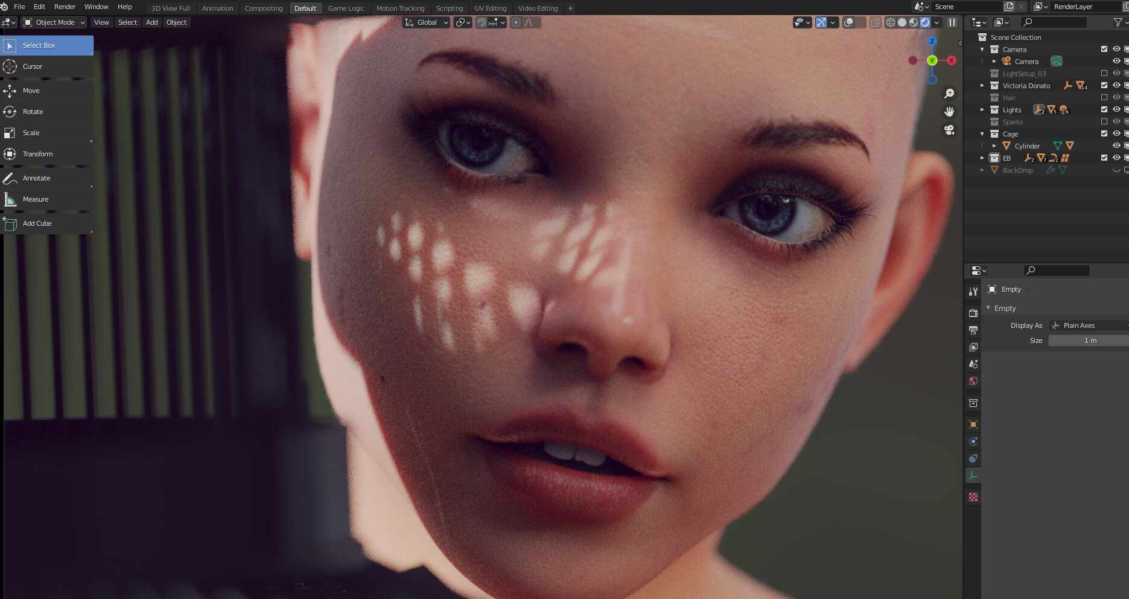Open the Render menu
1129x599 pixels.
click(x=65, y=7)
